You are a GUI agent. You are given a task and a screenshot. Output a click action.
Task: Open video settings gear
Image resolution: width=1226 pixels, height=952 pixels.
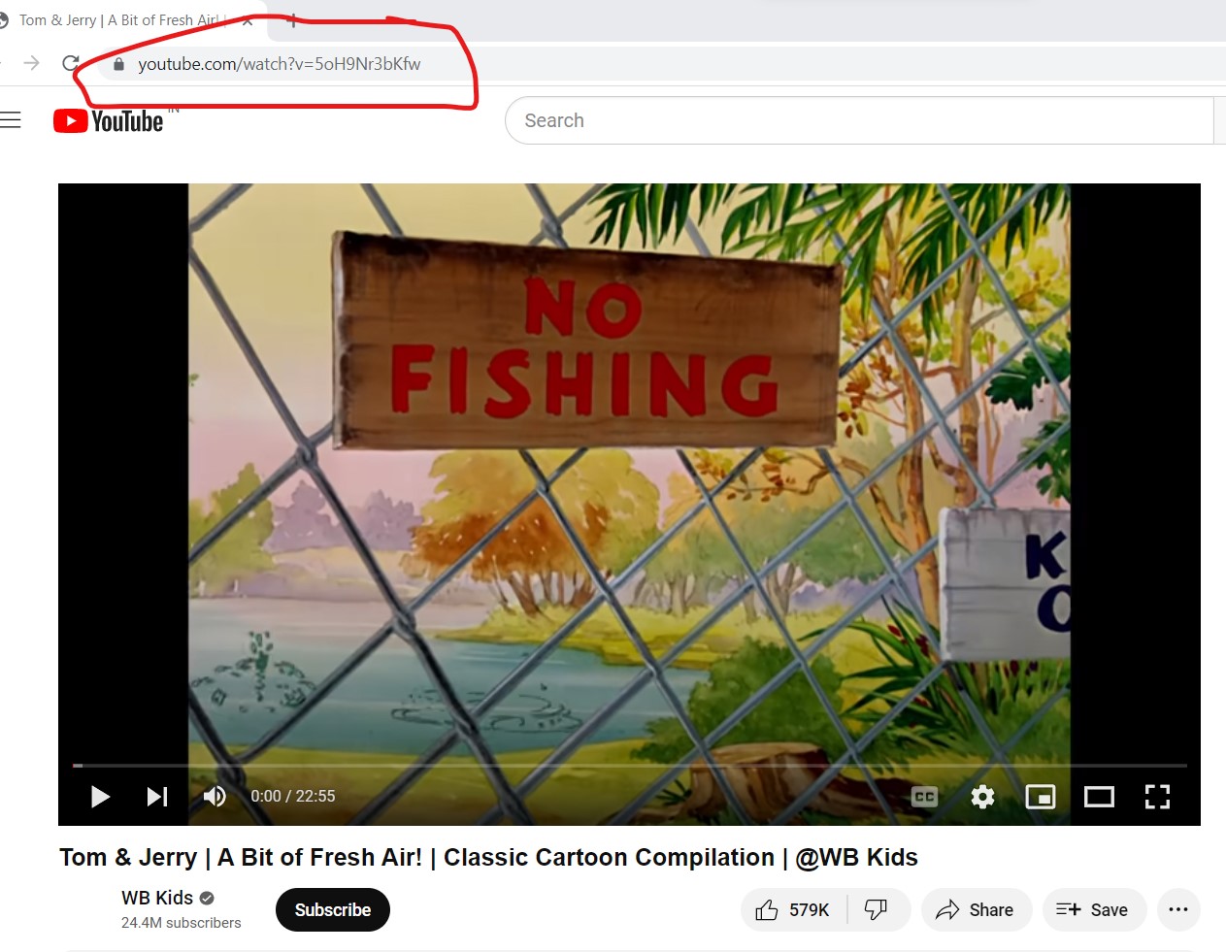pyautogui.click(x=982, y=797)
